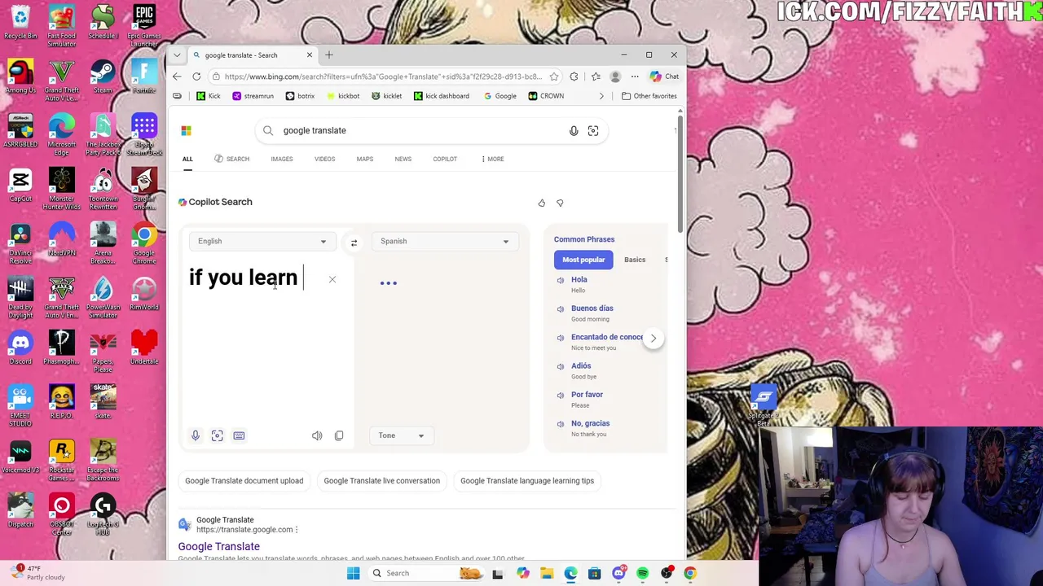Image resolution: width=1043 pixels, height=586 pixels.
Task: Open on-screen keyboard in translator
Action: tap(239, 435)
